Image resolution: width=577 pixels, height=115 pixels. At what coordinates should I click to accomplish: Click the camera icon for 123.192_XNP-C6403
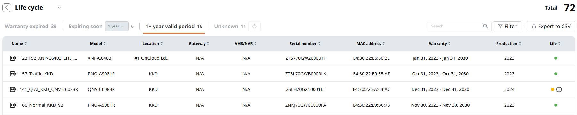point(13,58)
